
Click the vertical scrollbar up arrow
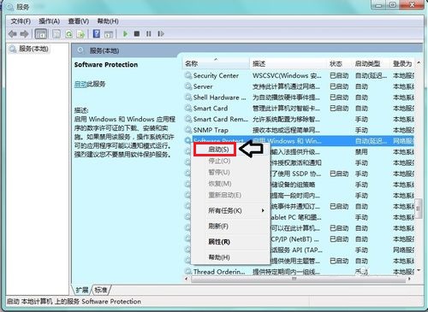pyautogui.click(x=419, y=62)
